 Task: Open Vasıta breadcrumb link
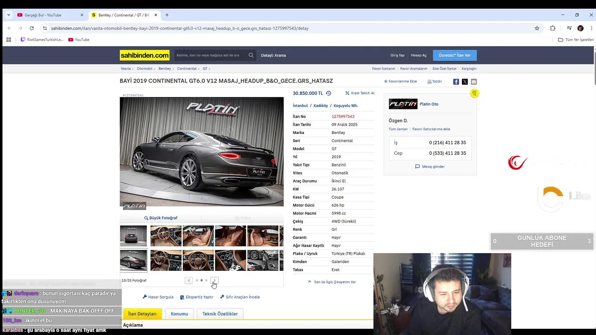coord(126,68)
